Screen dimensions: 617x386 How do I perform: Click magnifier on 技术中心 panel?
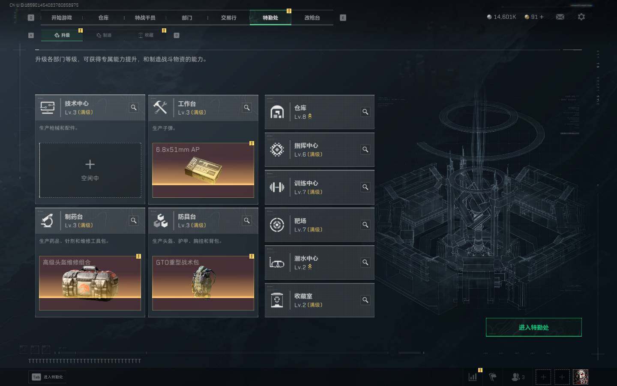(x=134, y=108)
